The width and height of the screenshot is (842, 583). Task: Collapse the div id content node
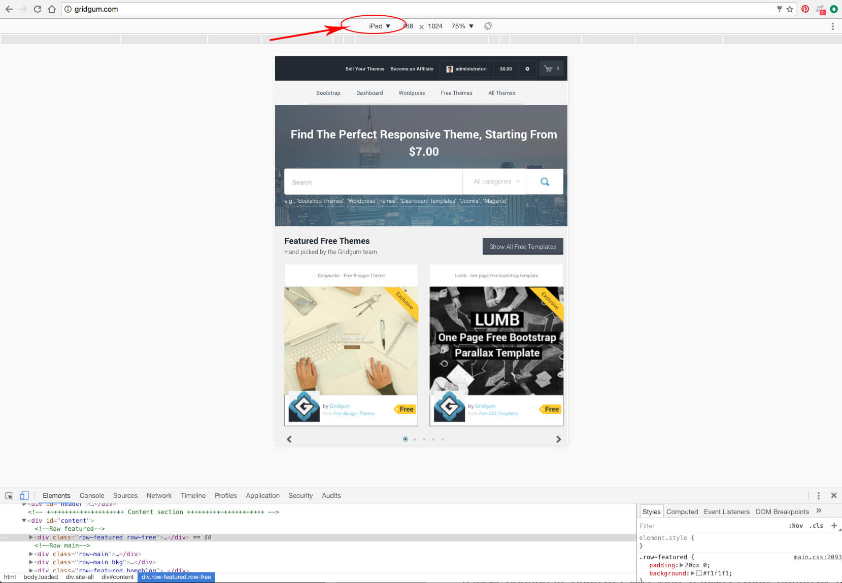coord(24,521)
